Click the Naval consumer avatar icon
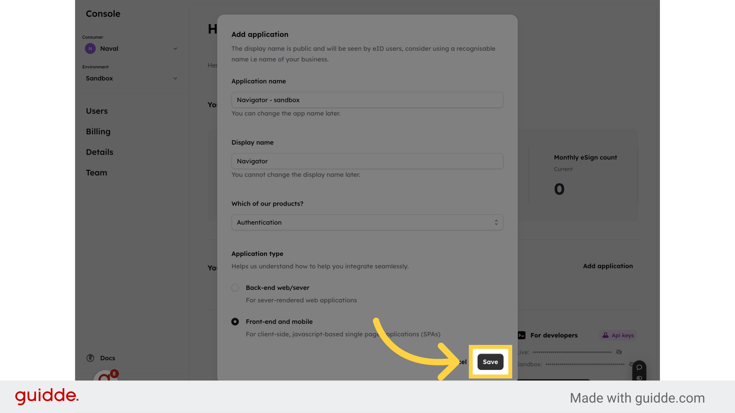The height and width of the screenshot is (413, 735). click(x=90, y=49)
